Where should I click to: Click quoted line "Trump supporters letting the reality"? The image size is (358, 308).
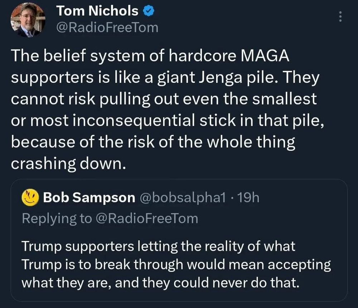[x=159, y=246]
